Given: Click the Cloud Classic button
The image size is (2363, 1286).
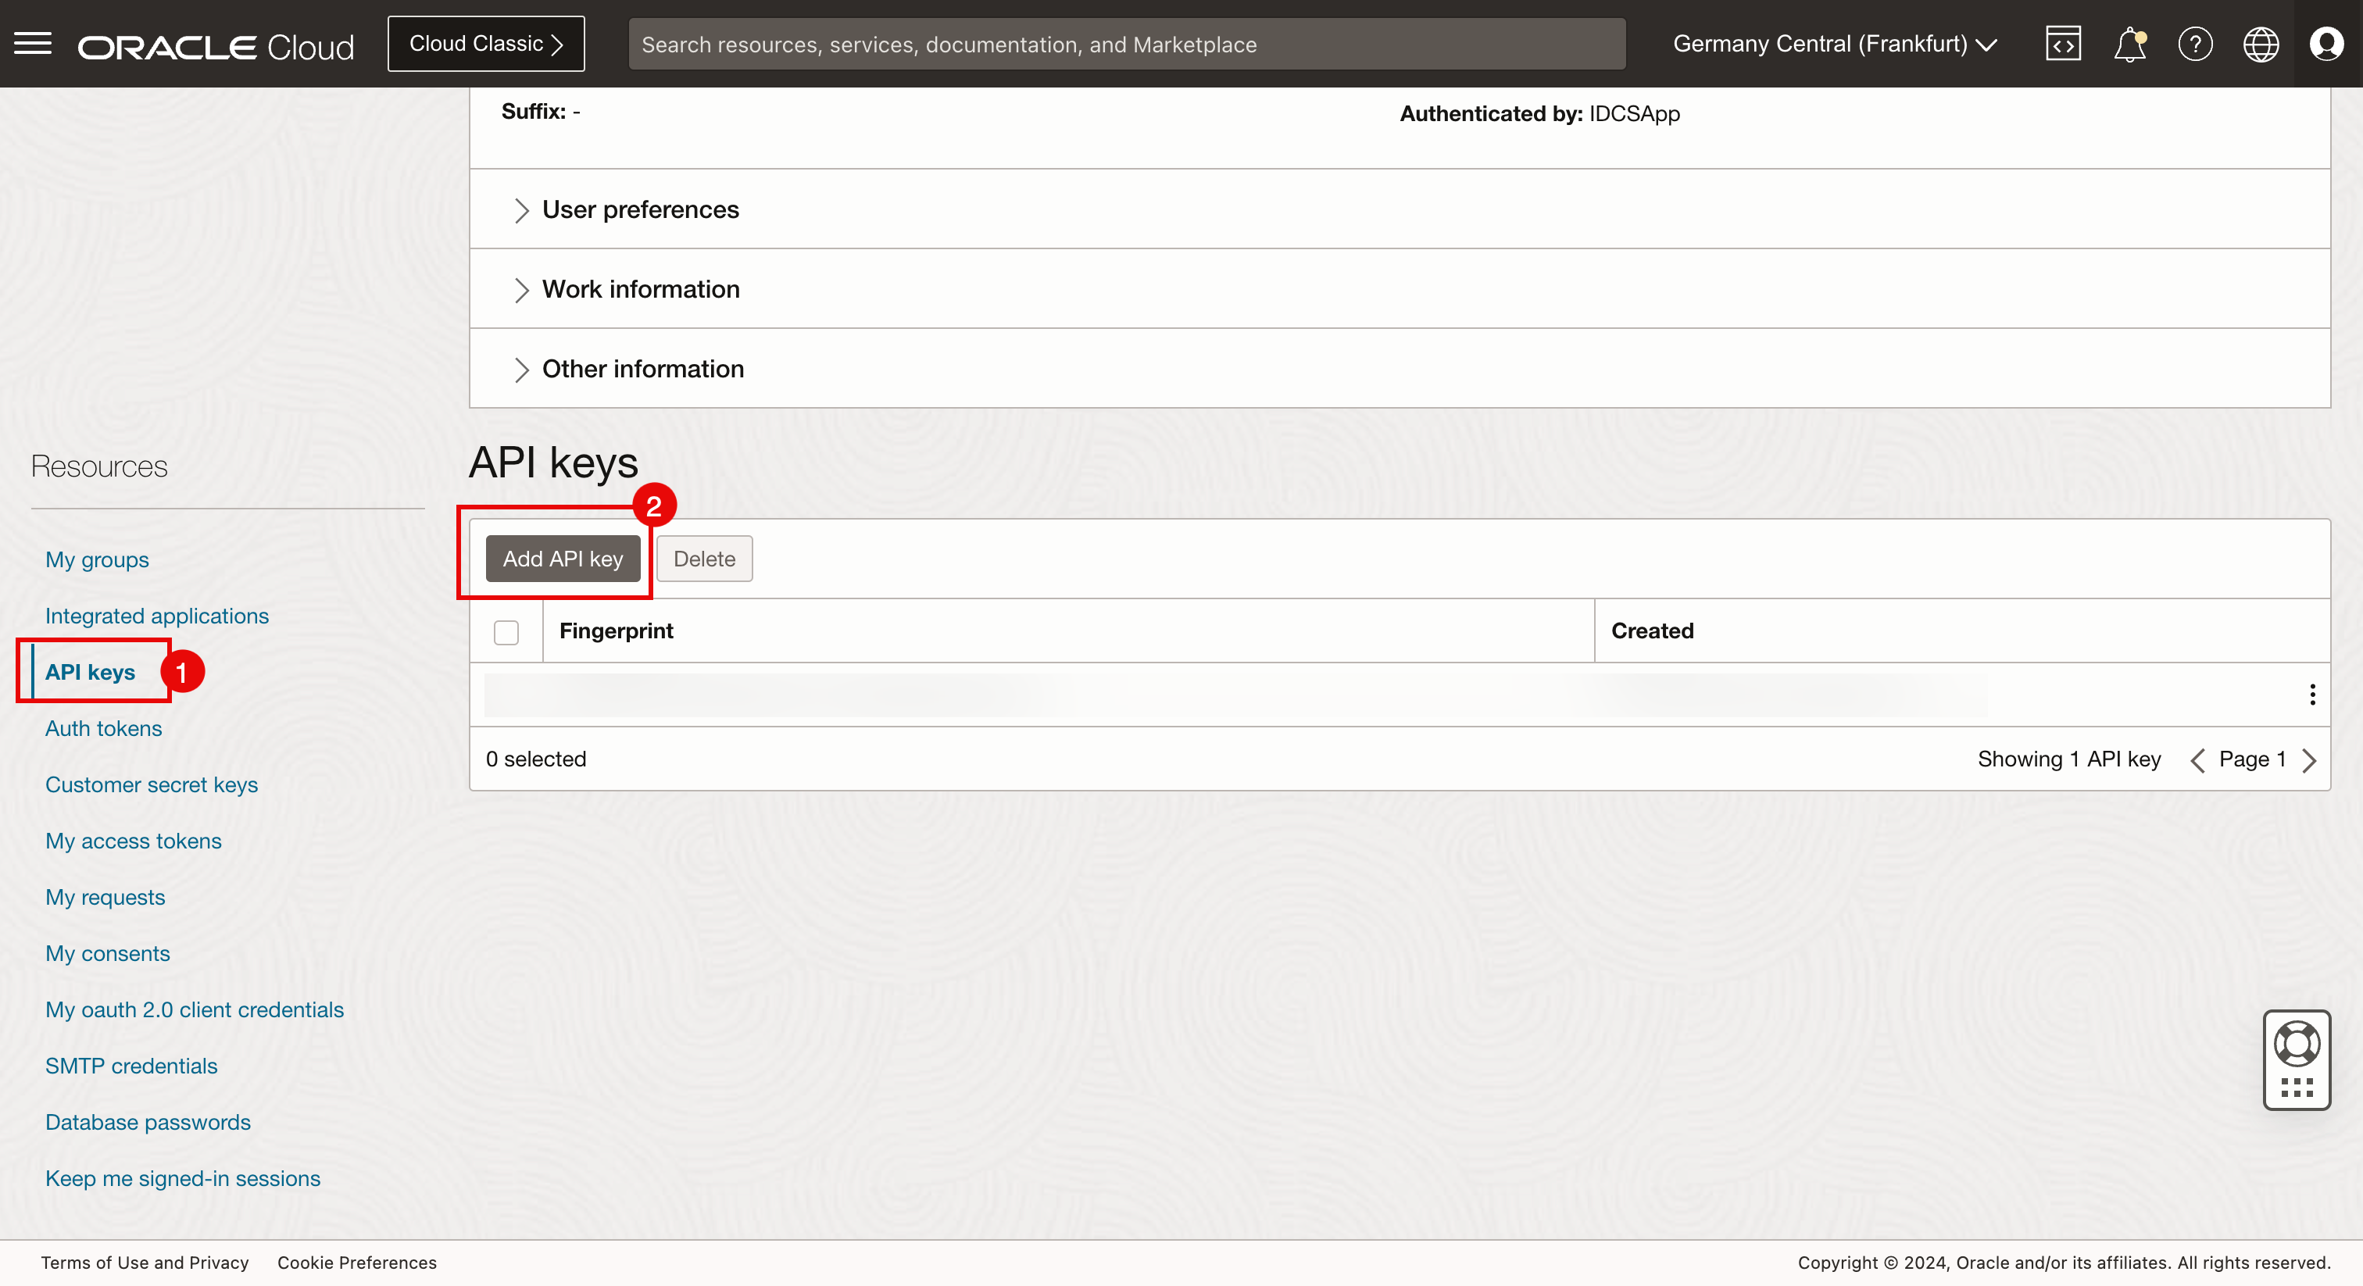Looking at the screenshot, I should (x=485, y=44).
